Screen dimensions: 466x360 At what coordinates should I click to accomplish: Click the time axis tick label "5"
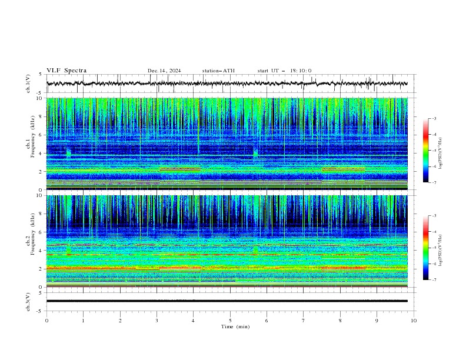point(230,321)
